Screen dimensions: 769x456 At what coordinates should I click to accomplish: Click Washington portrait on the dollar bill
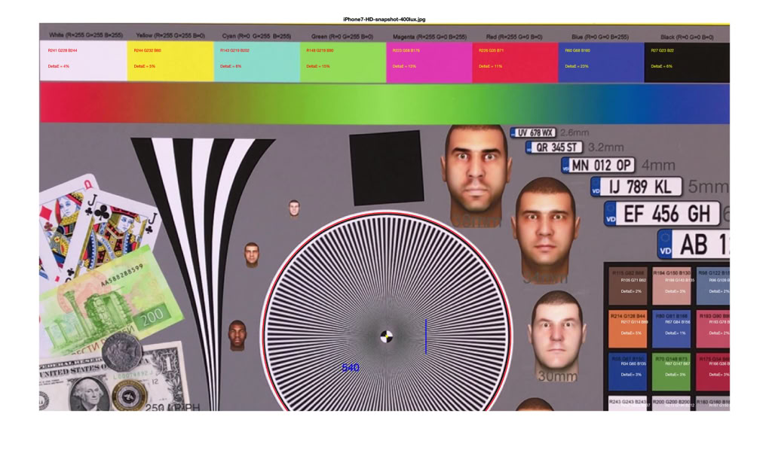coord(90,394)
